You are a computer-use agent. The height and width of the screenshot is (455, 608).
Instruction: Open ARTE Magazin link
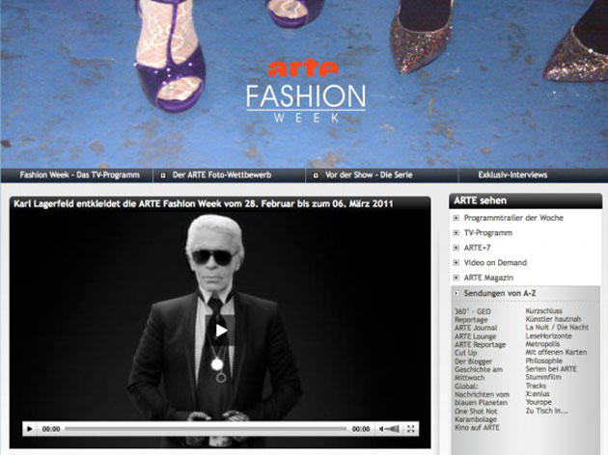point(488,278)
